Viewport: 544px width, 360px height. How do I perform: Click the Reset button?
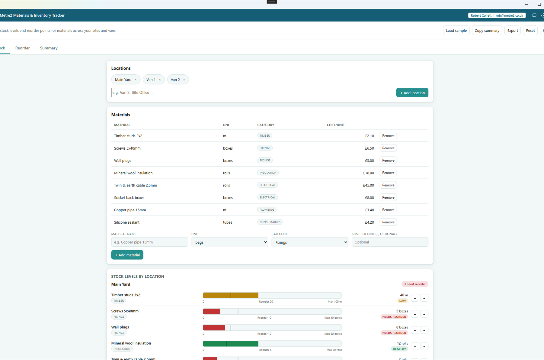point(530,31)
